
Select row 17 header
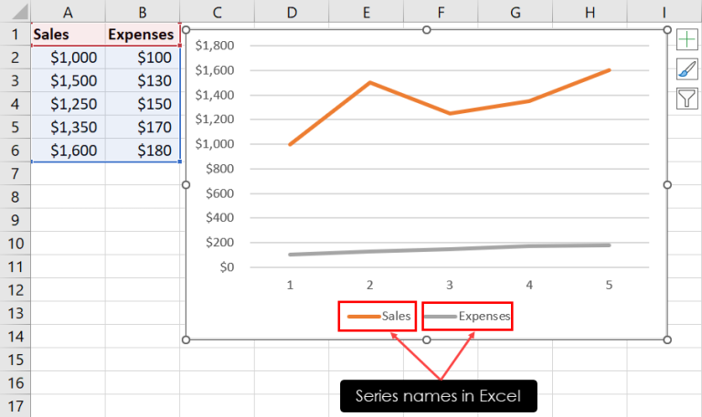pyautogui.click(x=16, y=406)
